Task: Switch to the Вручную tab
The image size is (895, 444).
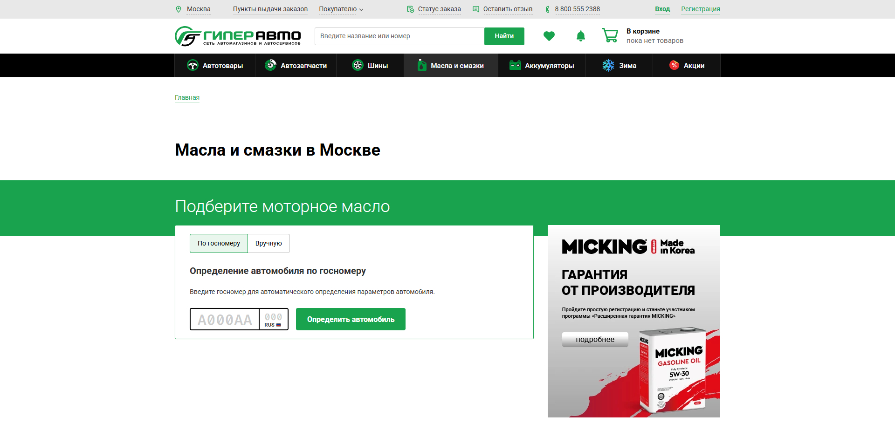Action: 268,243
